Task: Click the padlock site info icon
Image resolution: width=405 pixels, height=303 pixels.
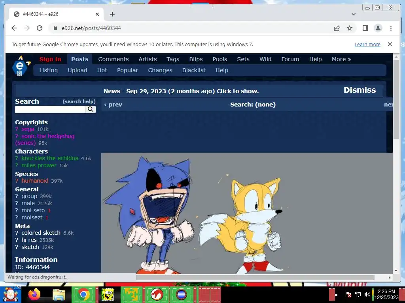Action: [55, 28]
